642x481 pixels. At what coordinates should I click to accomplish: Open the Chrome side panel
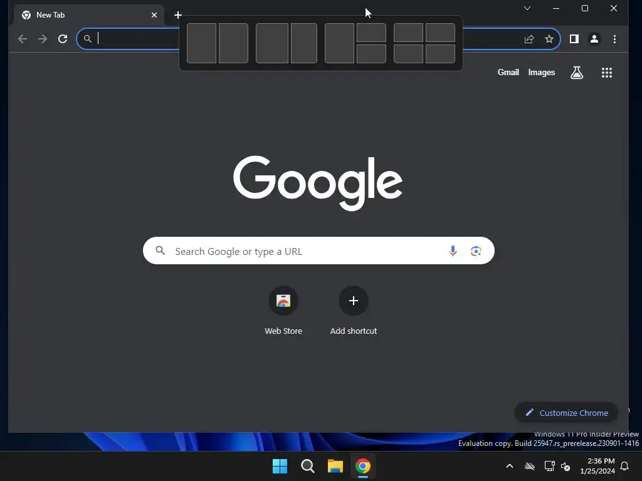point(574,39)
